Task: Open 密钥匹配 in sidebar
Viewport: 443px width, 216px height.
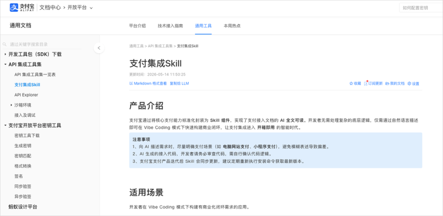Action: coord(23,156)
